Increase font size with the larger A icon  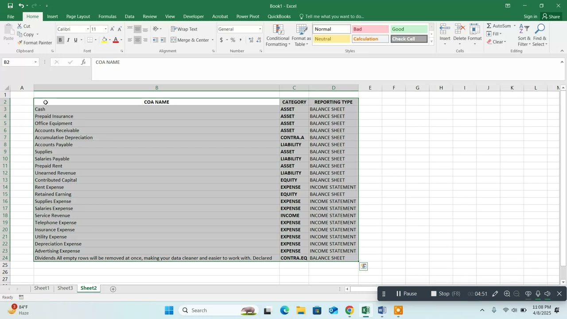point(112,29)
